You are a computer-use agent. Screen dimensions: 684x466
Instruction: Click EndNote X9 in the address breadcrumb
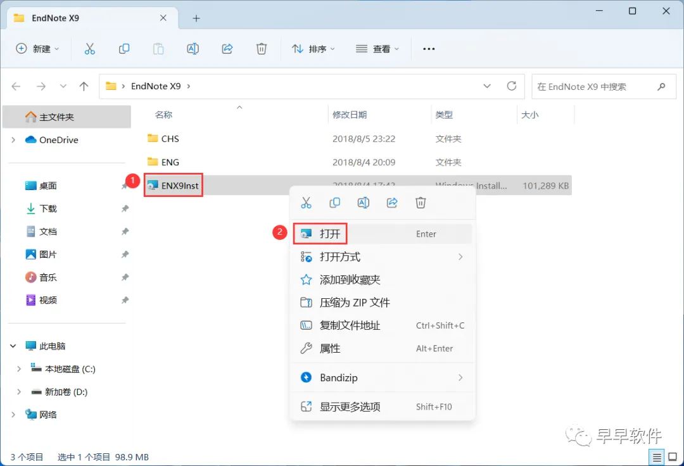point(156,86)
